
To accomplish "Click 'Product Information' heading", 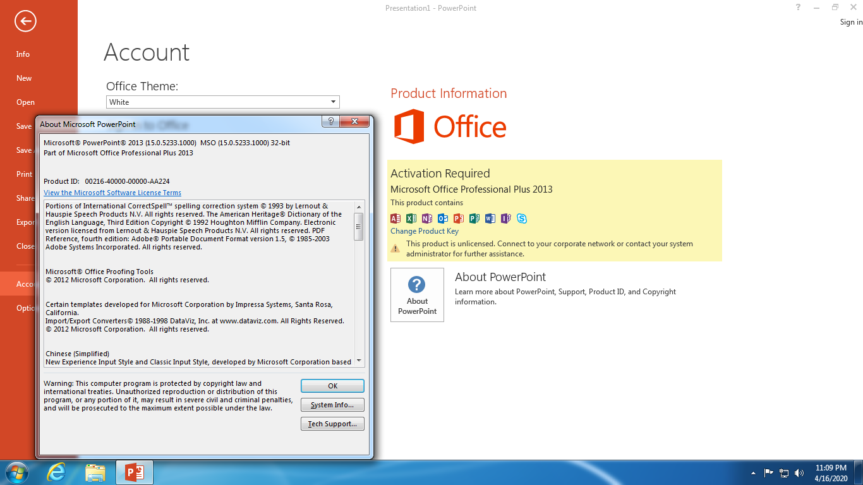I will [449, 93].
